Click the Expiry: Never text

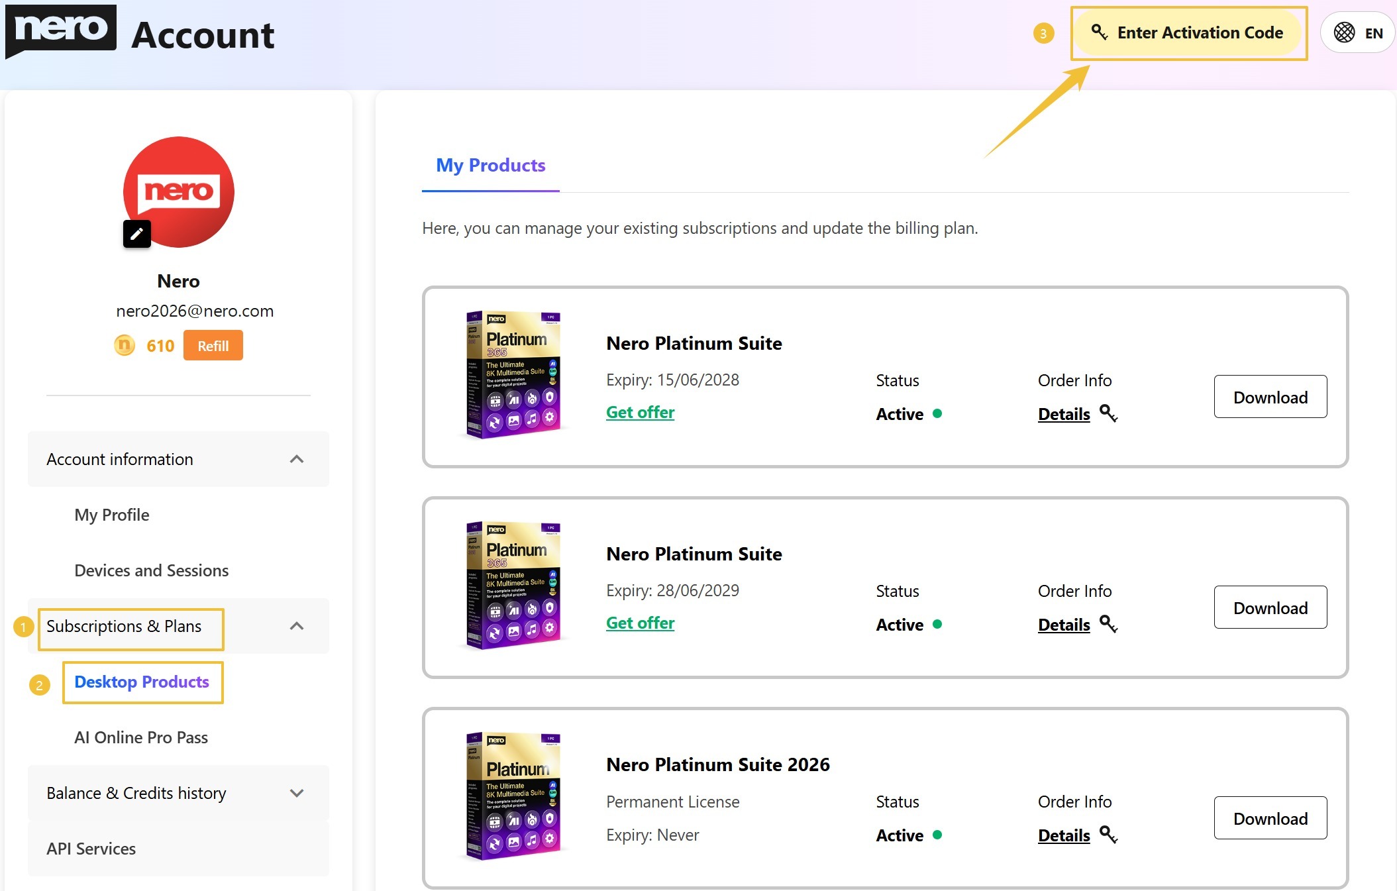coord(652,835)
